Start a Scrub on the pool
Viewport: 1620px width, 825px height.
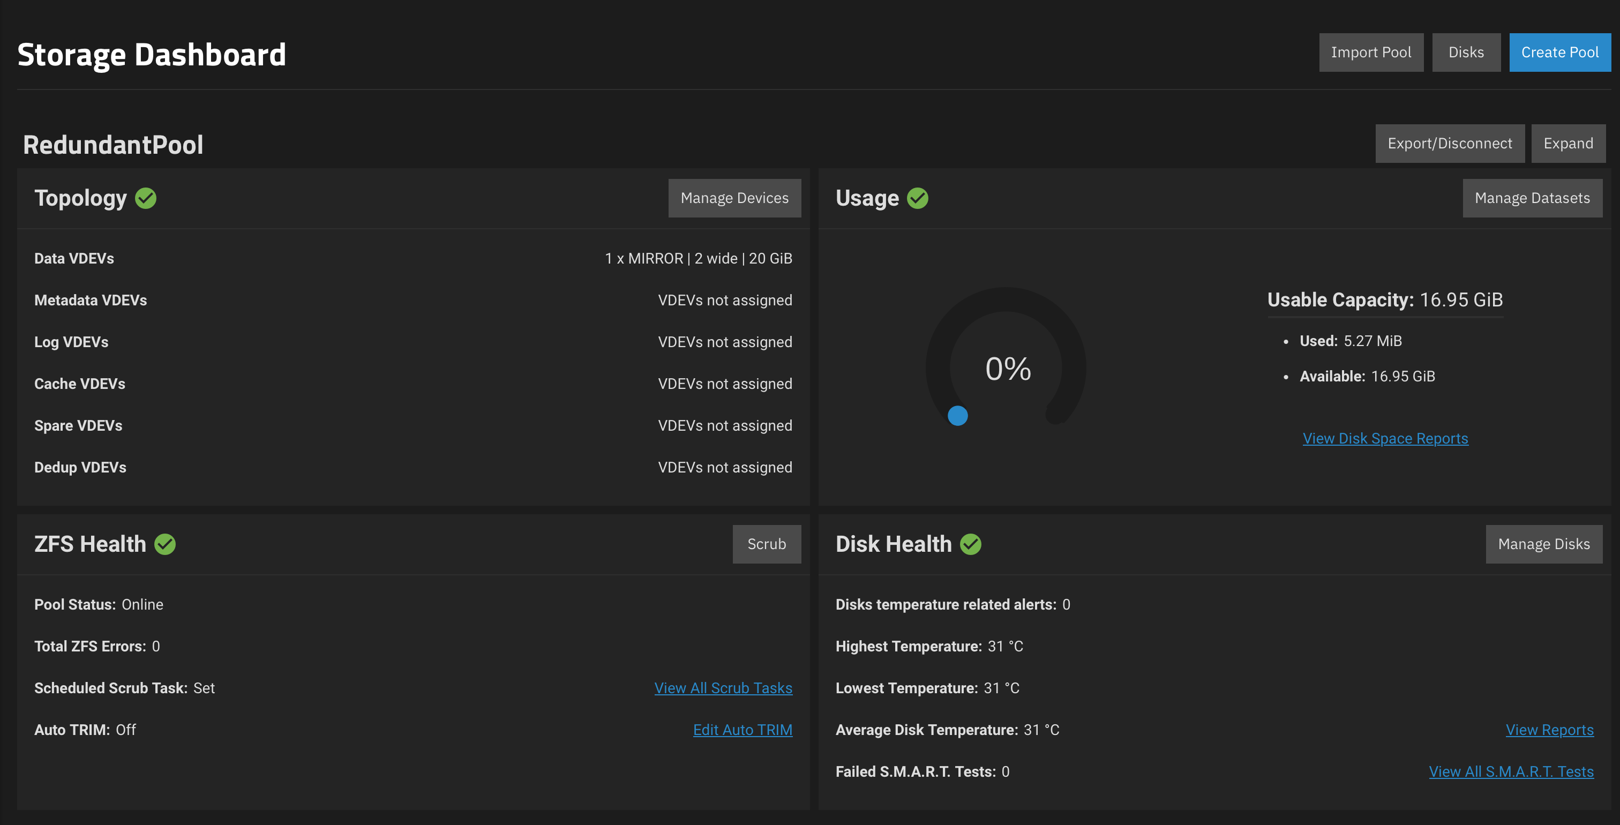767,544
